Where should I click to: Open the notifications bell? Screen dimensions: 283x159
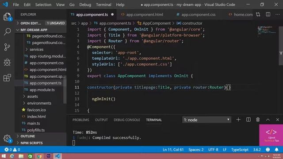(x=276, y=149)
